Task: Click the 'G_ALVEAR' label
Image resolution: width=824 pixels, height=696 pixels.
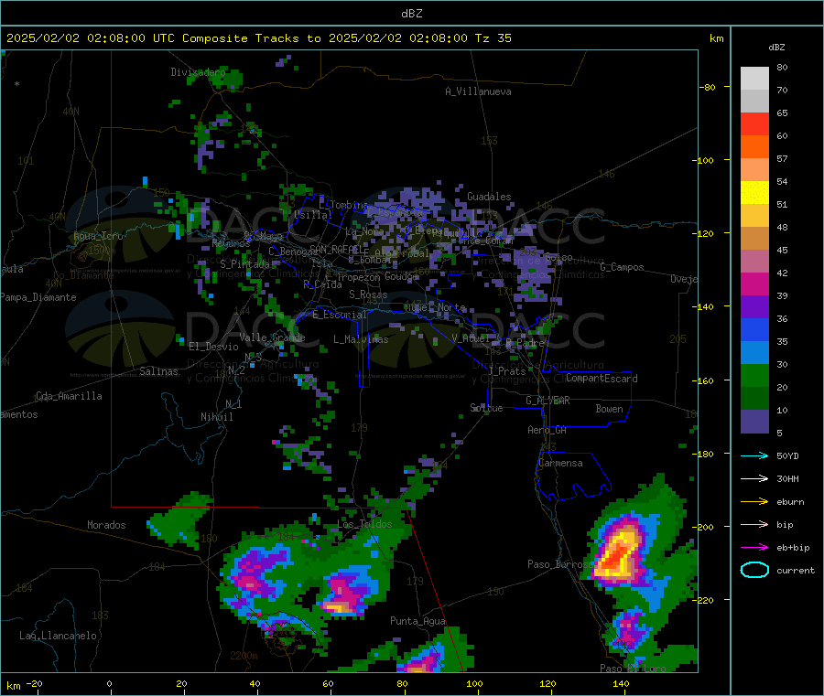Action: [548, 401]
